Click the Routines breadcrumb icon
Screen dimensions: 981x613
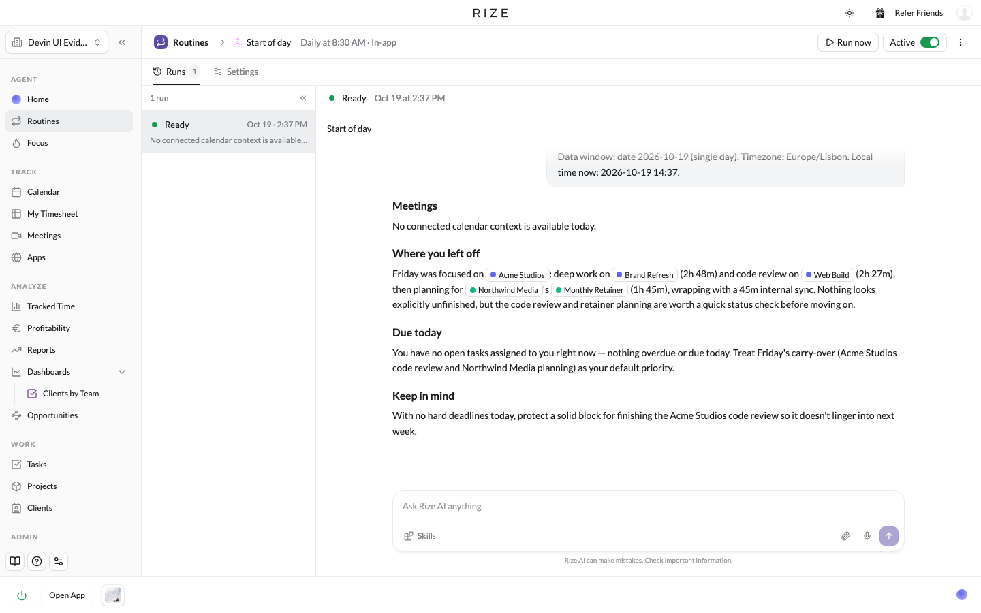click(x=161, y=42)
